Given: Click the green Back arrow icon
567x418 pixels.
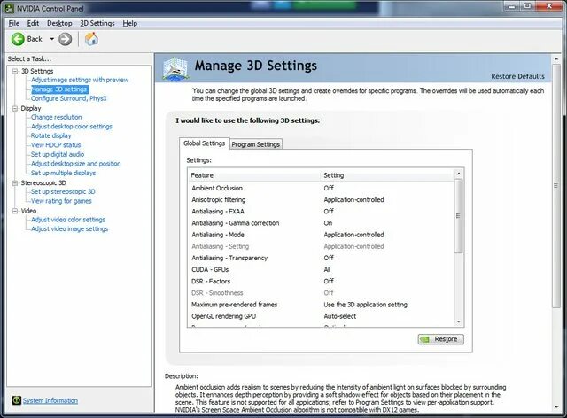Looking at the screenshot, I should 18,39.
